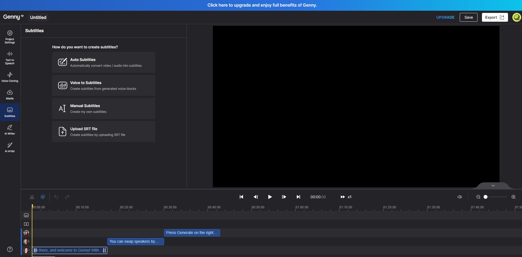Choose the Upload SRT file option
The width and height of the screenshot is (522, 257).
pyautogui.click(x=104, y=132)
